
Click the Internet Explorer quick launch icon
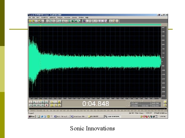[x=42, y=117]
